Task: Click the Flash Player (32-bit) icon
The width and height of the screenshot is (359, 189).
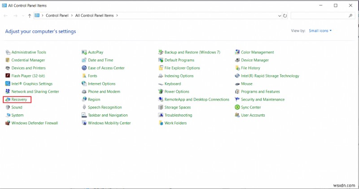Action: pyautogui.click(x=8, y=76)
